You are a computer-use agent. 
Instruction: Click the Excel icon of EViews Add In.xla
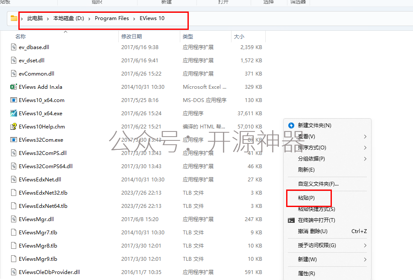point(13,87)
